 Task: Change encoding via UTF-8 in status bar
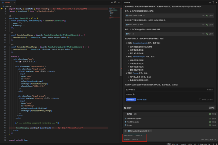pos(190,144)
